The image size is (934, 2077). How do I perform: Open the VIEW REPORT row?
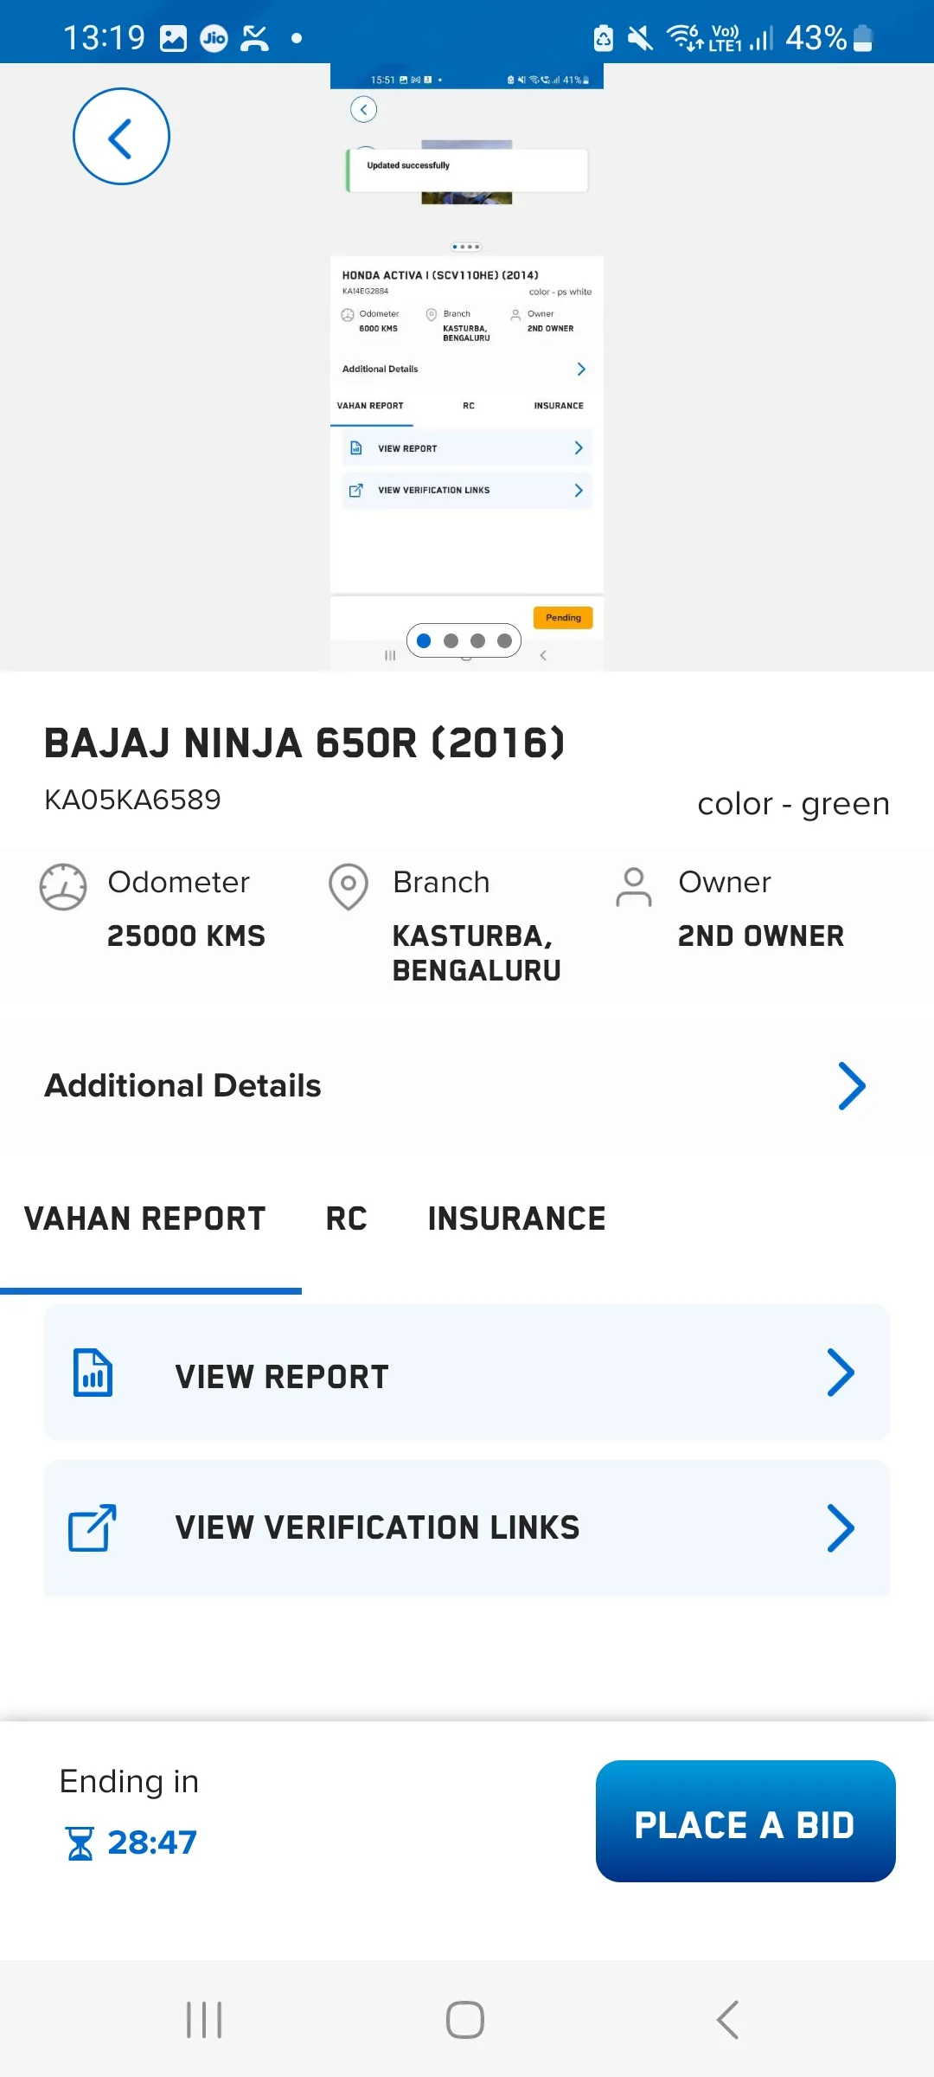click(x=467, y=1373)
